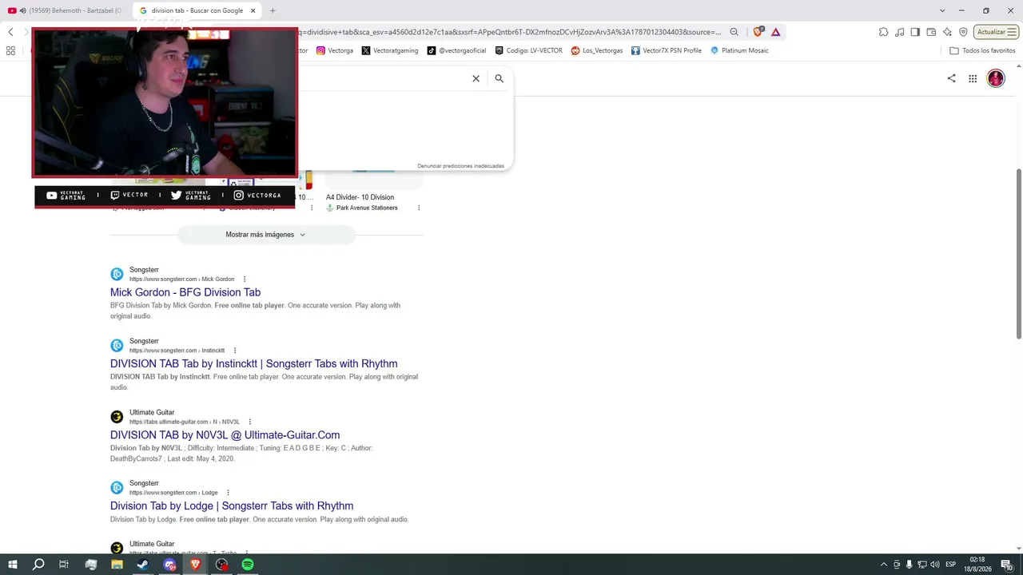
Task: Click the microphone icon in the system tray
Action: (x=909, y=565)
